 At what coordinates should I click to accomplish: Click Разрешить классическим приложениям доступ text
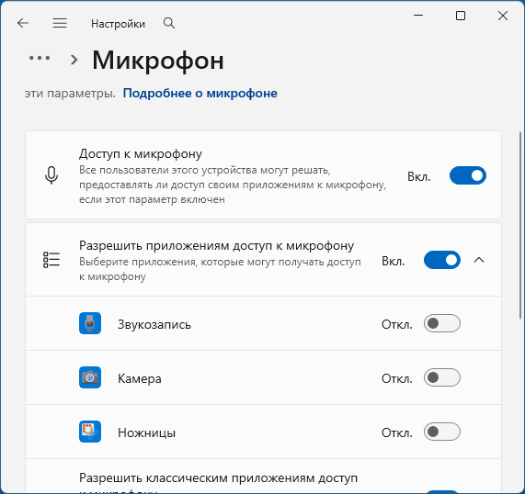click(218, 478)
